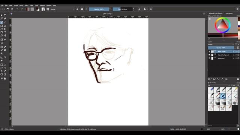The width and height of the screenshot is (240, 135).
Task: Open the layer blending mode dropdown
Action: tap(221, 44)
